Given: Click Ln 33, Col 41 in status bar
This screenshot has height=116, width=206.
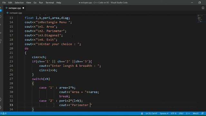Looking at the screenshot, I should [x=151, y=113].
